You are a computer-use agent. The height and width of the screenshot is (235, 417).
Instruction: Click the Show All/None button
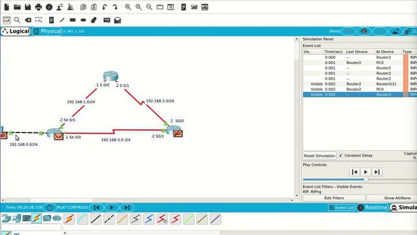click(392, 198)
